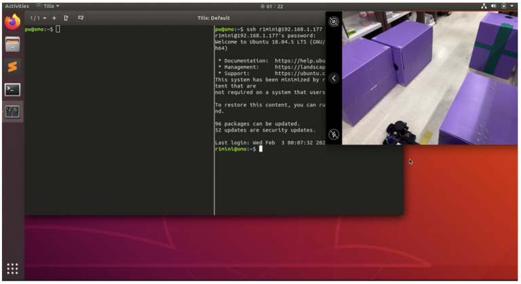The image size is (521, 284).
Task: Open the Terminal dock icon
Action: point(13,89)
